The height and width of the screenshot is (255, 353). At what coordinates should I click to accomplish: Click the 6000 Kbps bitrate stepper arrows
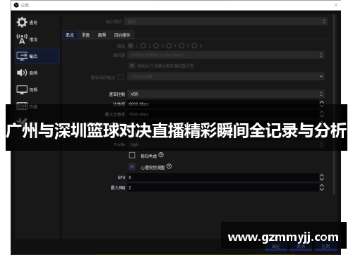pos(322,104)
